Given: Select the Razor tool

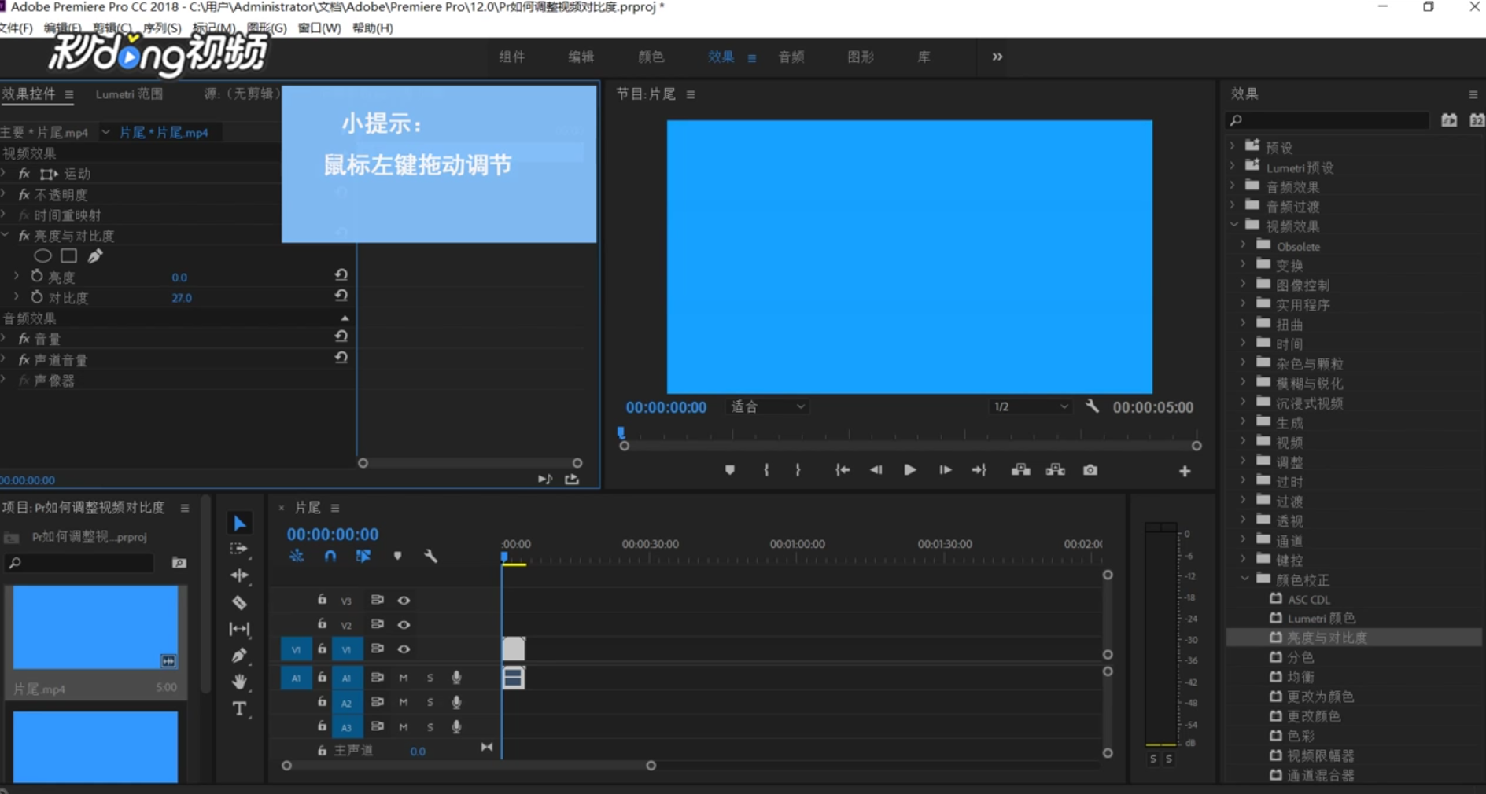Looking at the screenshot, I should point(239,603).
